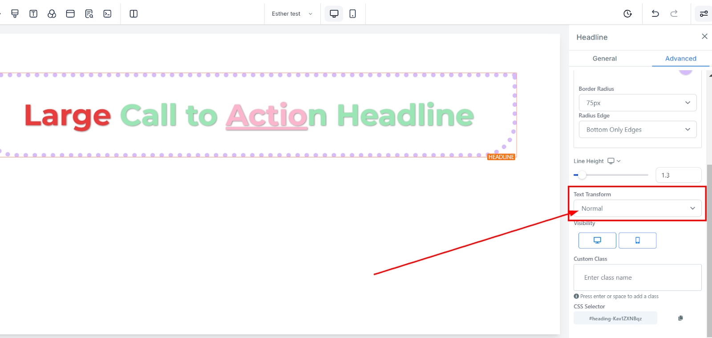The height and width of the screenshot is (338, 712).
Task: Open the custom code terminal icon
Action: 107,14
